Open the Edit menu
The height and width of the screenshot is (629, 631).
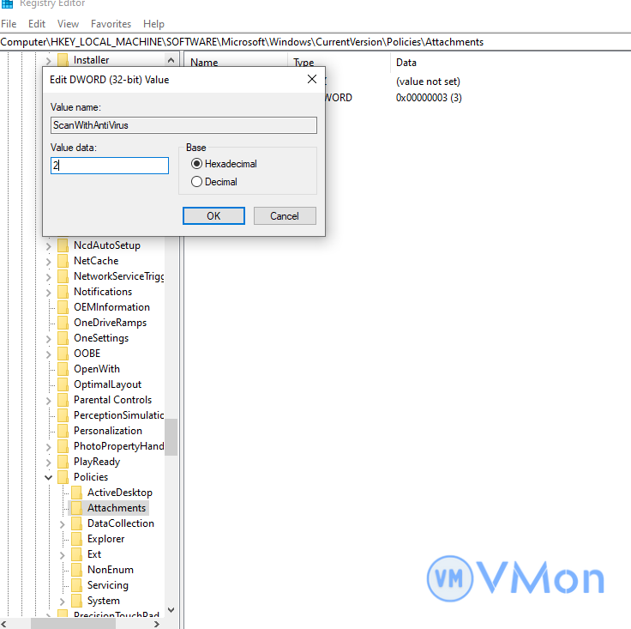pos(37,24)
